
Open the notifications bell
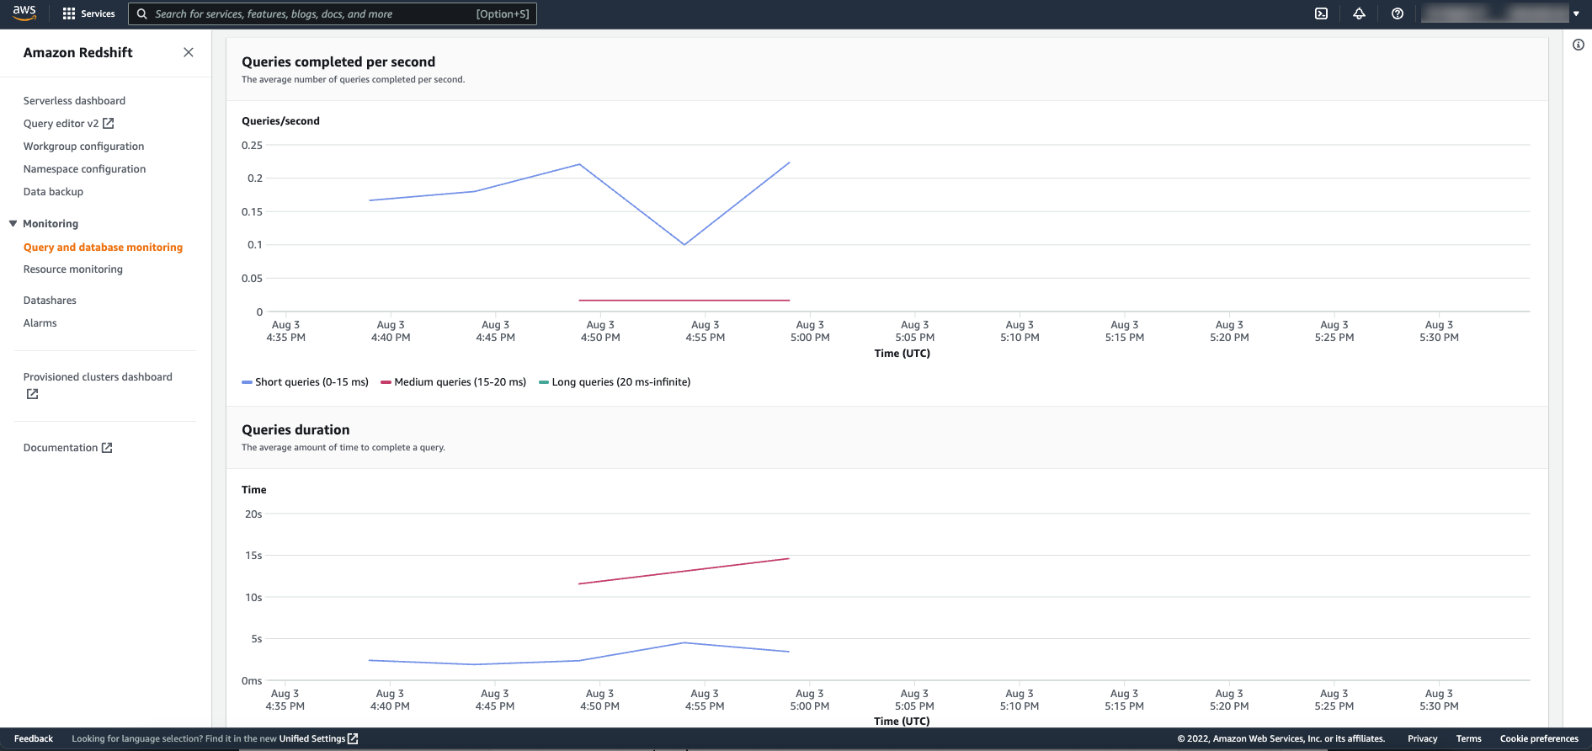[1359, 13]
